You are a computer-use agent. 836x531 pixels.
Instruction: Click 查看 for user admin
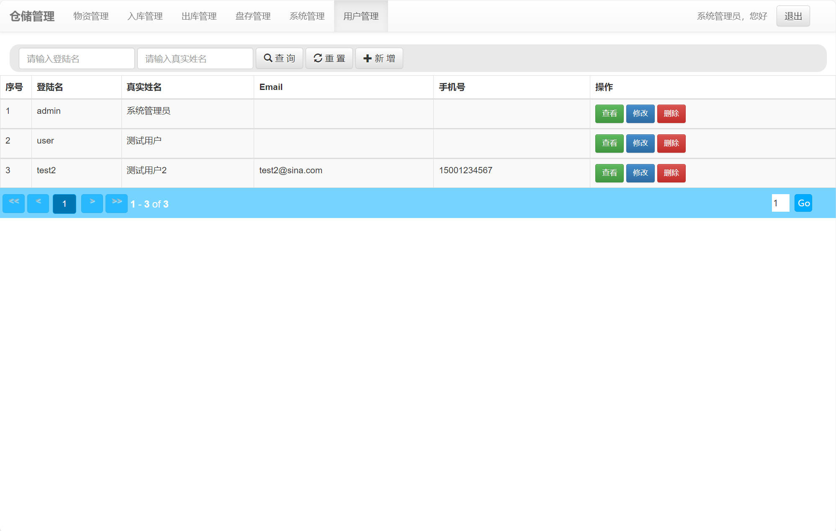coord(609,113)
